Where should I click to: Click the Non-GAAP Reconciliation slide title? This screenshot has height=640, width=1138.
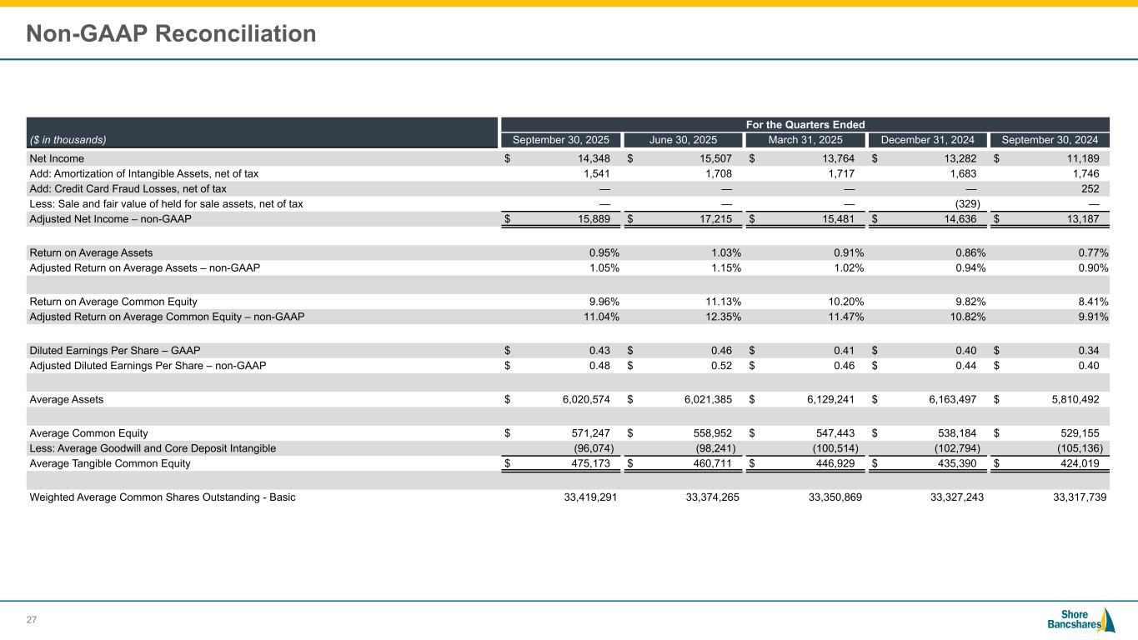pyautogui.click(x=171, y=33)
